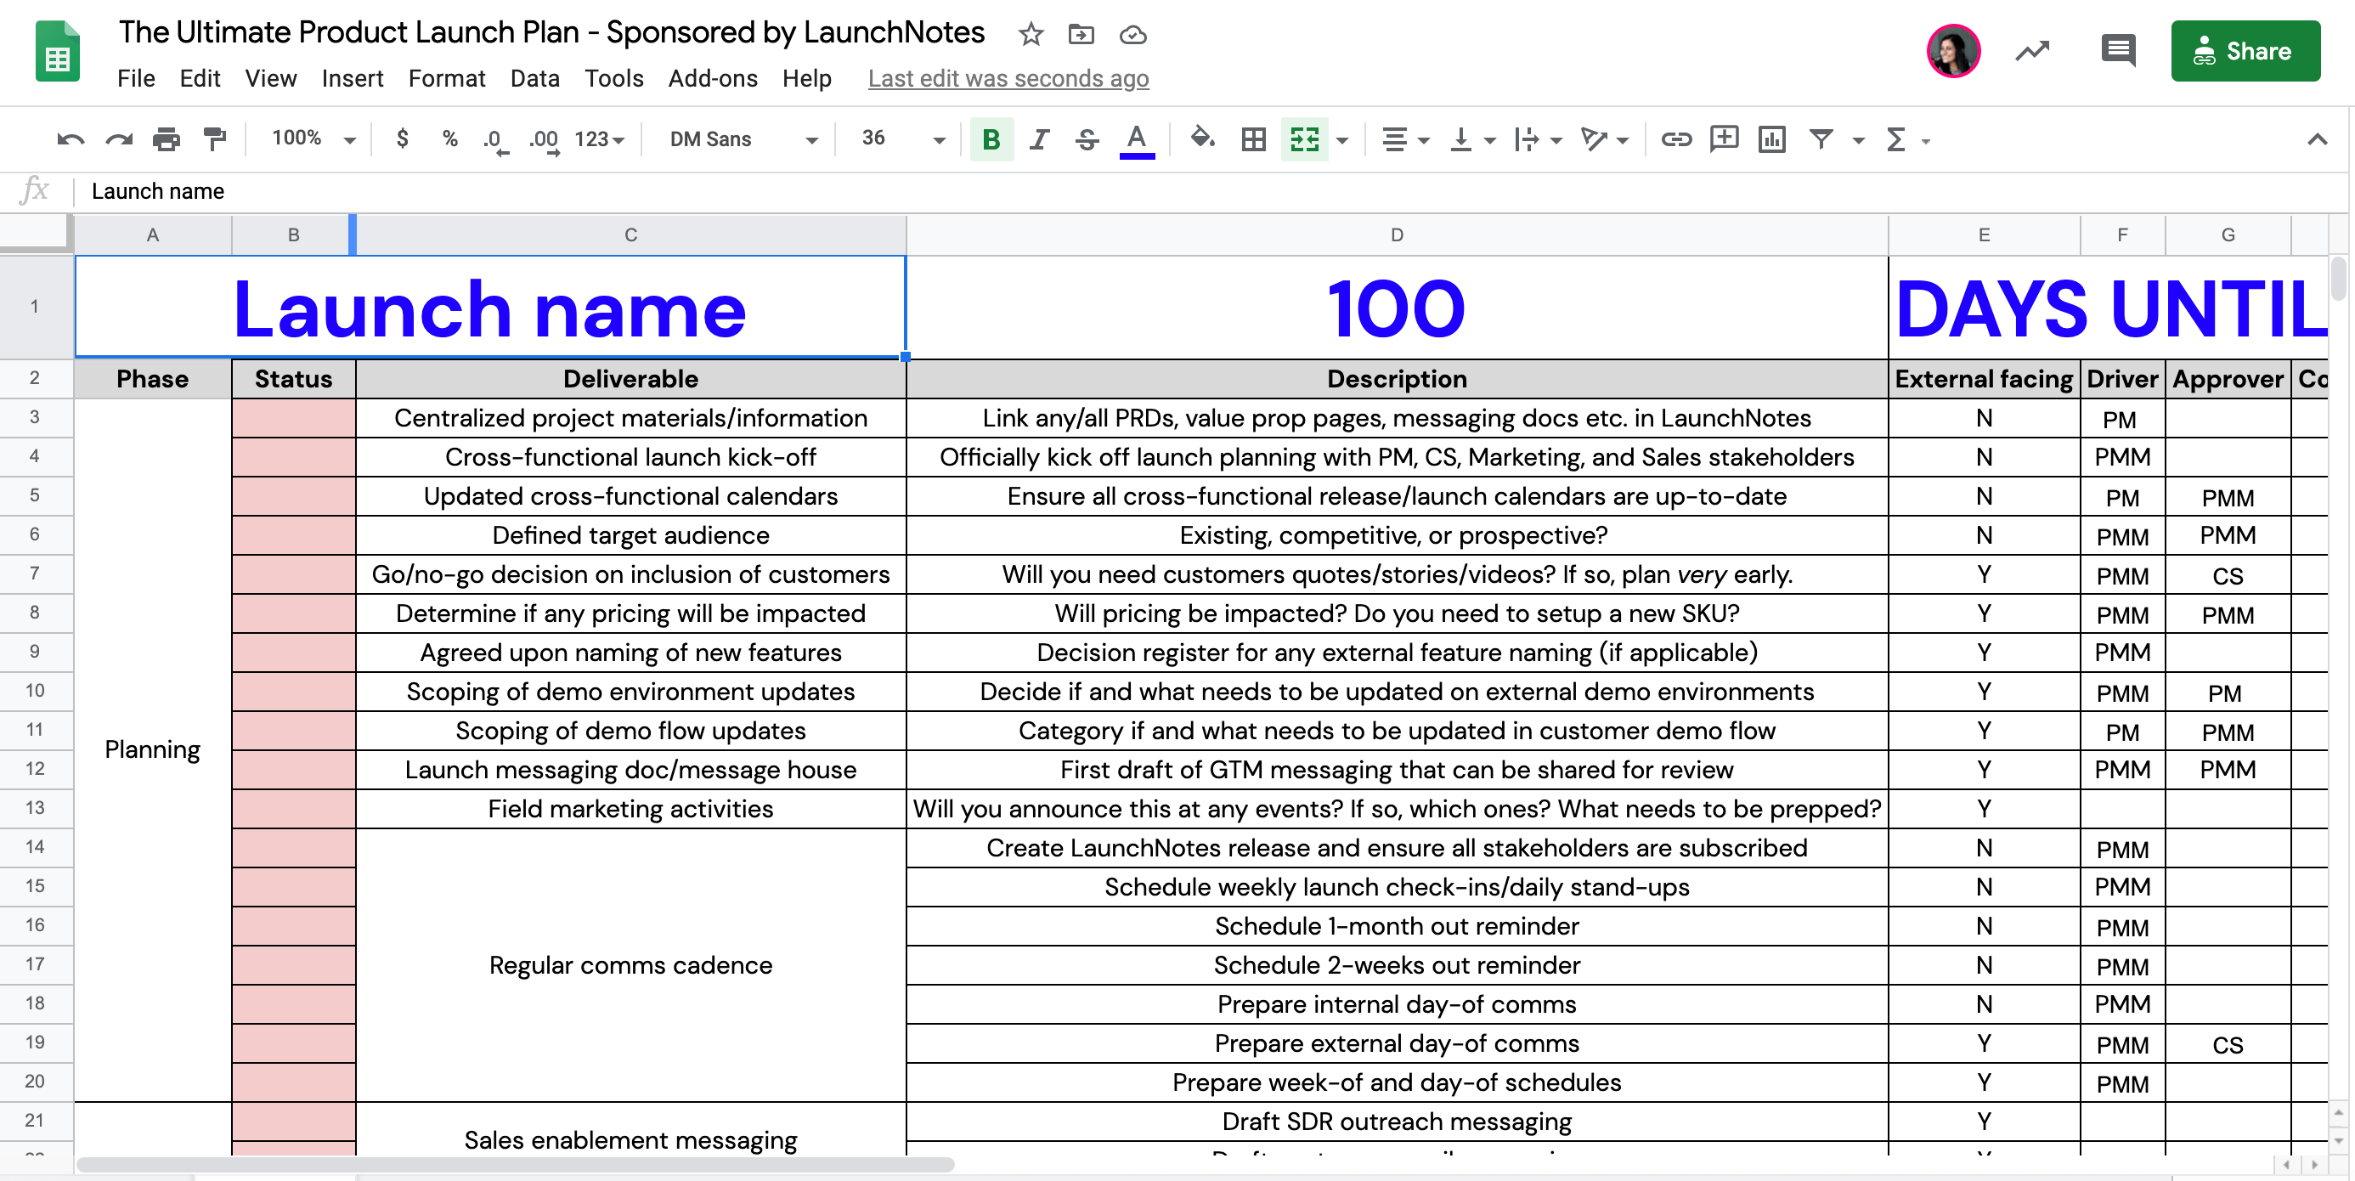2355x1181 pixels.
Task: Toggle merge cells button
Action: click(x=1305, y=139)
